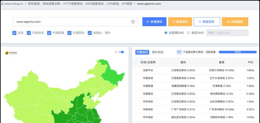
Task: Click the home icon in breadcrumb
Action: point(2,4)
